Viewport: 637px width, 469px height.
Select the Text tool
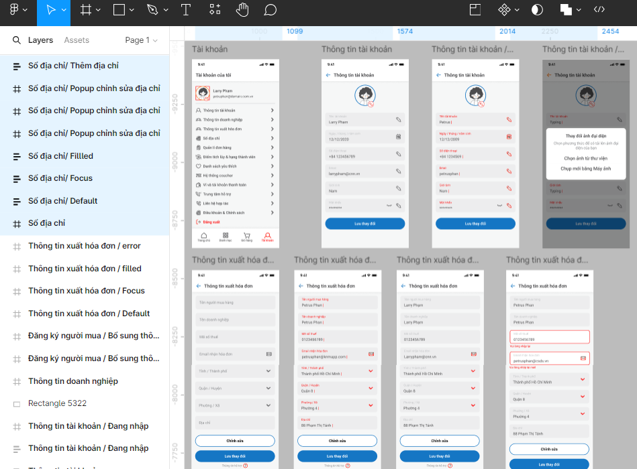click(x=186, y=10)
